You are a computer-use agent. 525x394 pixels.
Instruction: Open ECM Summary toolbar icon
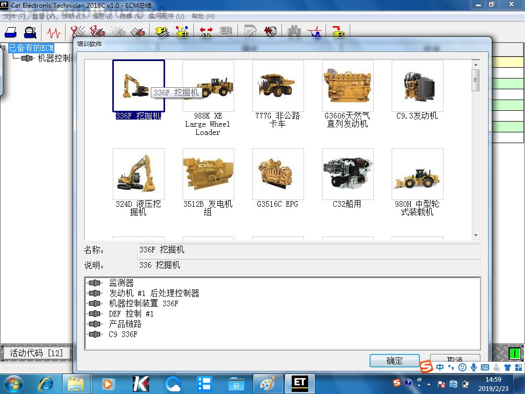(162, 32)
